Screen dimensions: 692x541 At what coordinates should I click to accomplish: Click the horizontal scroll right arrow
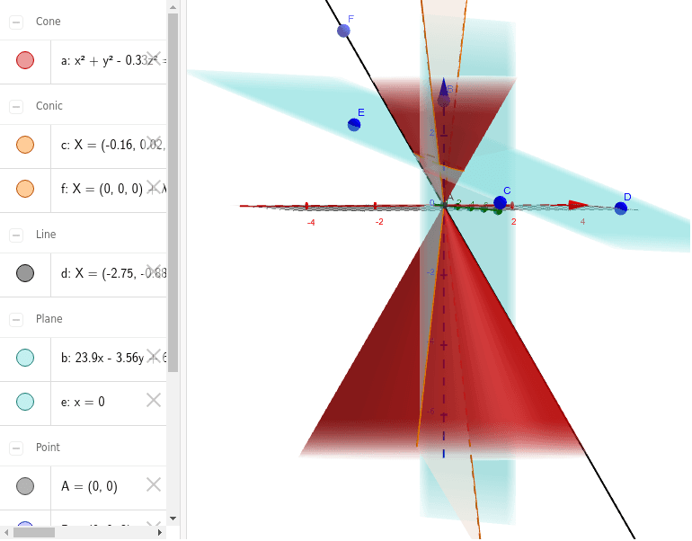160,533
